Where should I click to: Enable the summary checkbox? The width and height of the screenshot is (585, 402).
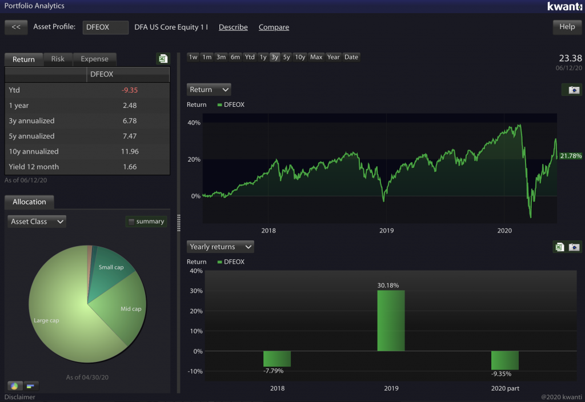coord(131,222)
